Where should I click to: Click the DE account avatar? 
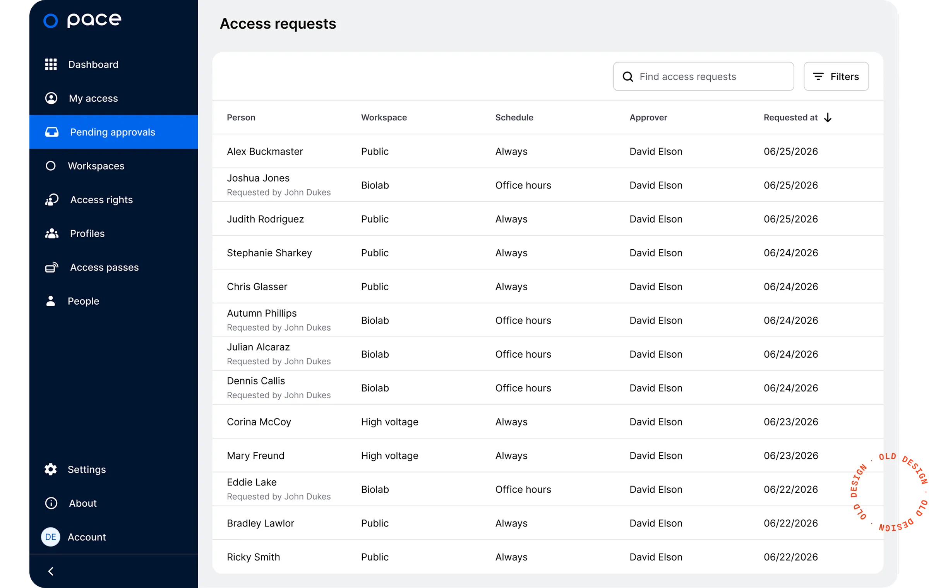point(51,537)
